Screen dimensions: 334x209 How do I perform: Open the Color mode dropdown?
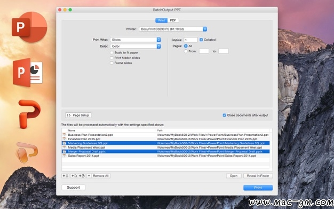pos(136,46)
